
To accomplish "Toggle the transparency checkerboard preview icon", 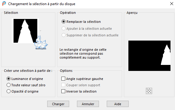I will click(149, 91).
